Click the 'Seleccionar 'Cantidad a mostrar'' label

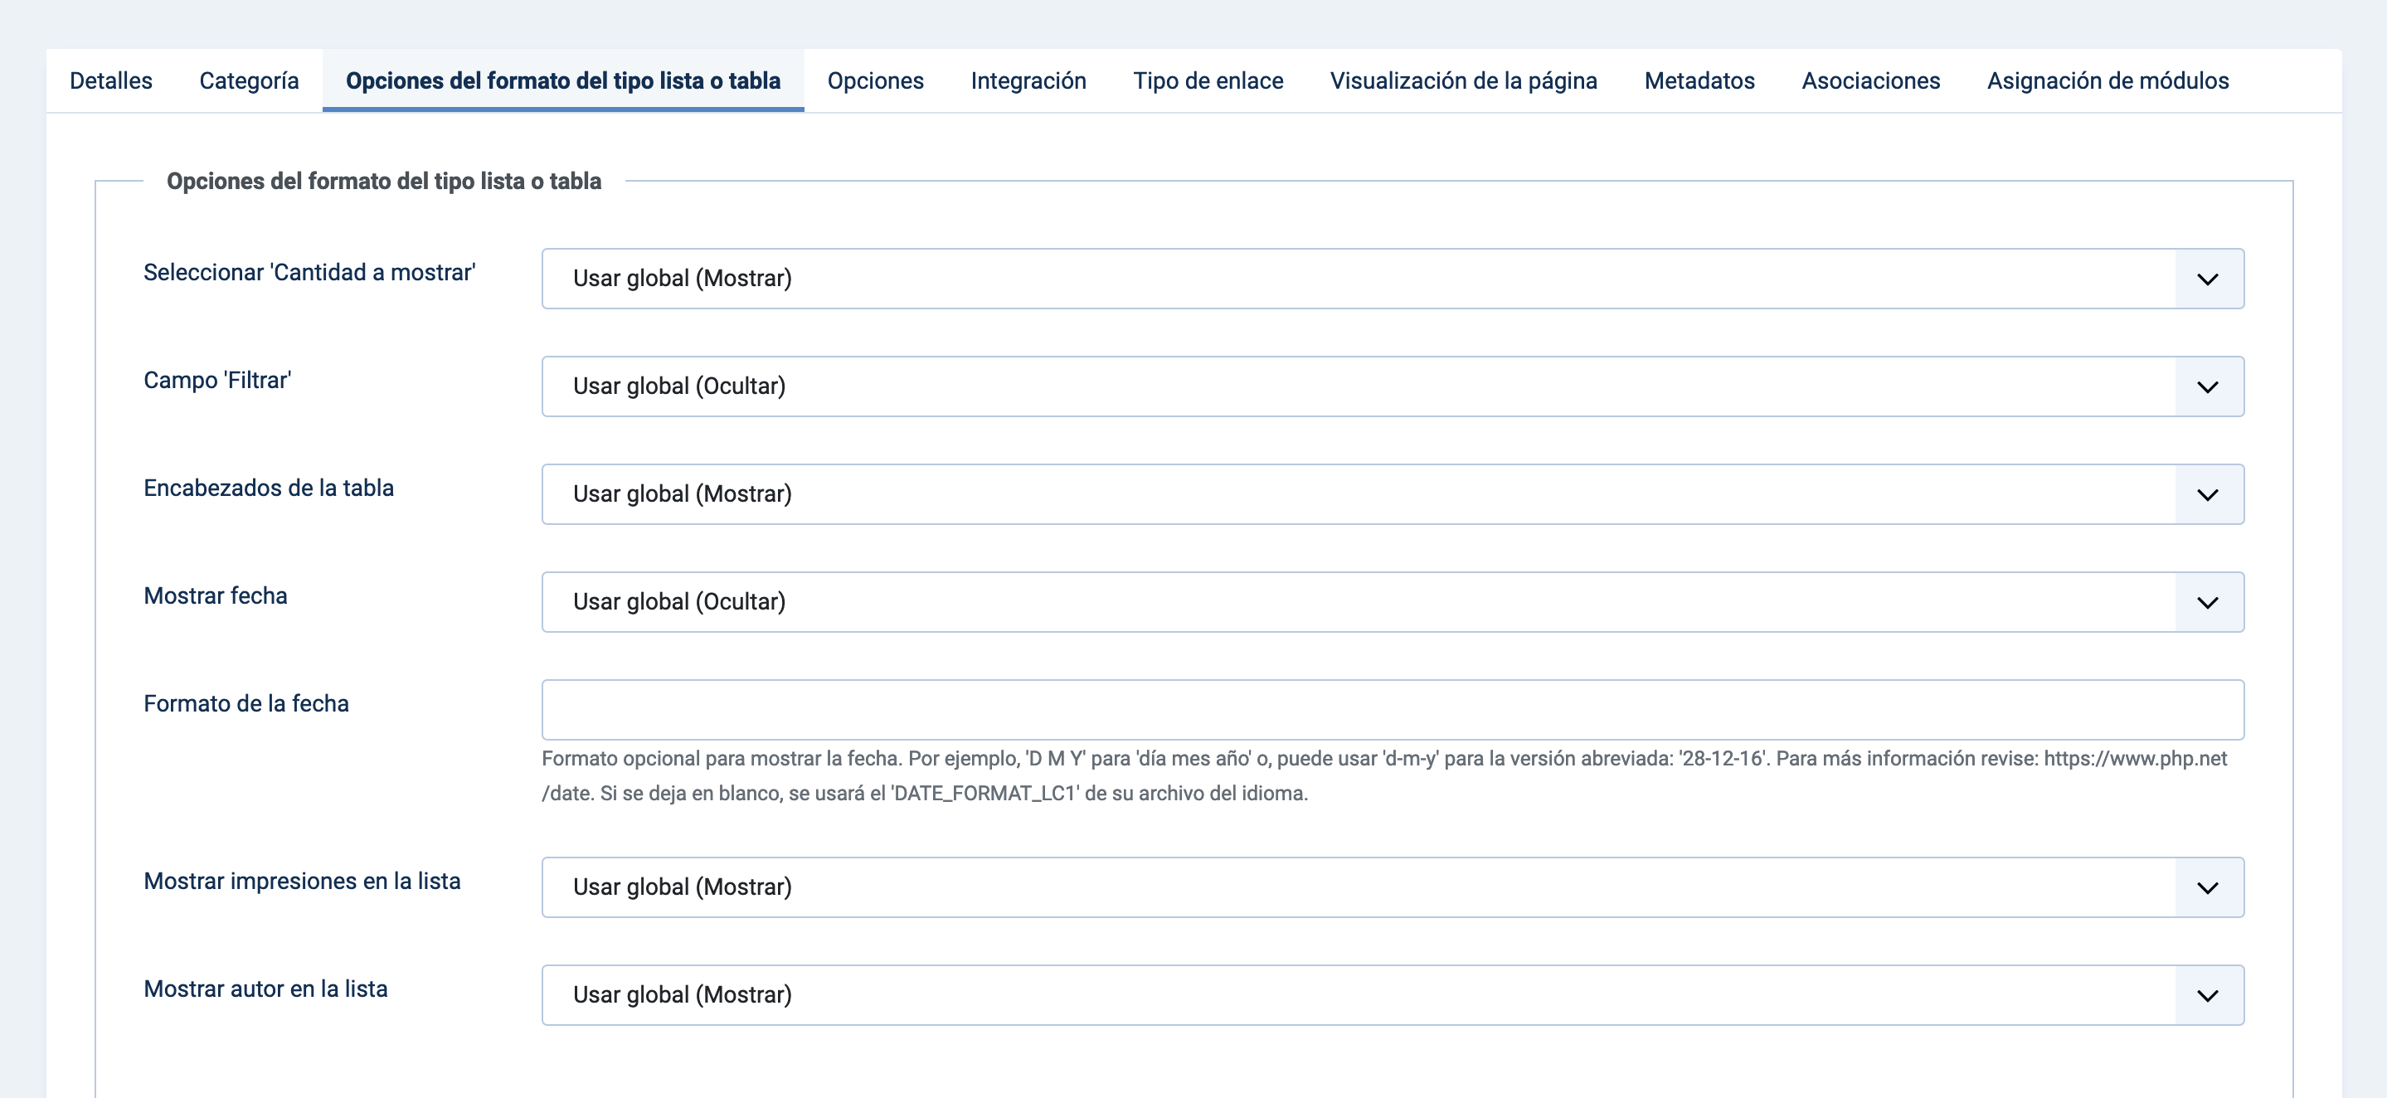click(x=309, y=272)
